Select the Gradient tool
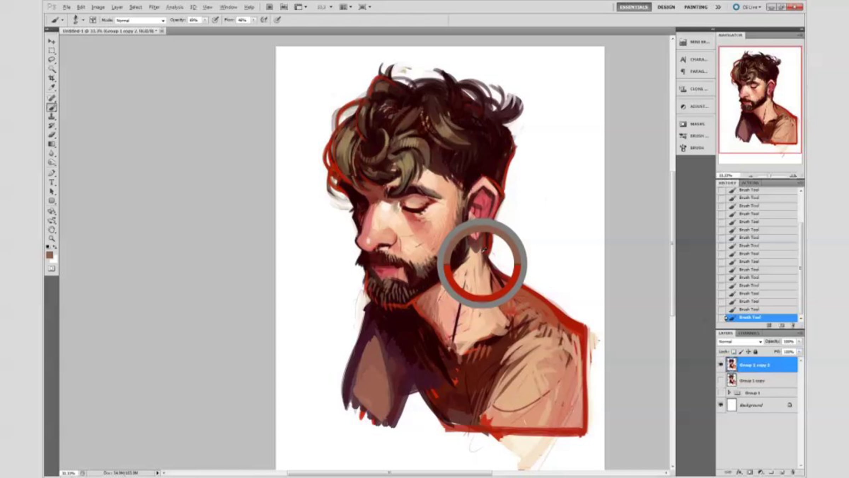 [52, 144]
